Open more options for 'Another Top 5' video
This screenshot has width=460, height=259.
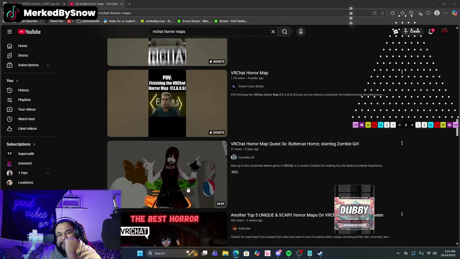click(402, 214)
